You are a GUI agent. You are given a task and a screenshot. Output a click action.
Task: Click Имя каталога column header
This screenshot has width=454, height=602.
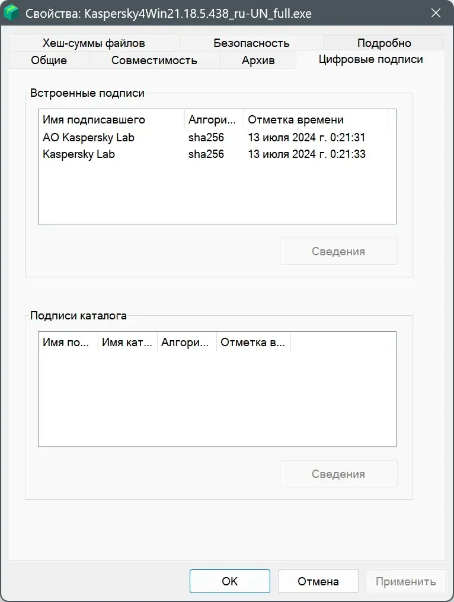click(127, 343)
